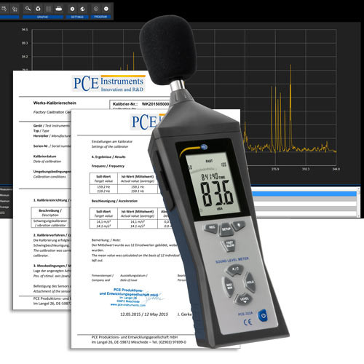Open the gear settings icon
This screenshot has height=364, width=364.
tap(72, 9)
